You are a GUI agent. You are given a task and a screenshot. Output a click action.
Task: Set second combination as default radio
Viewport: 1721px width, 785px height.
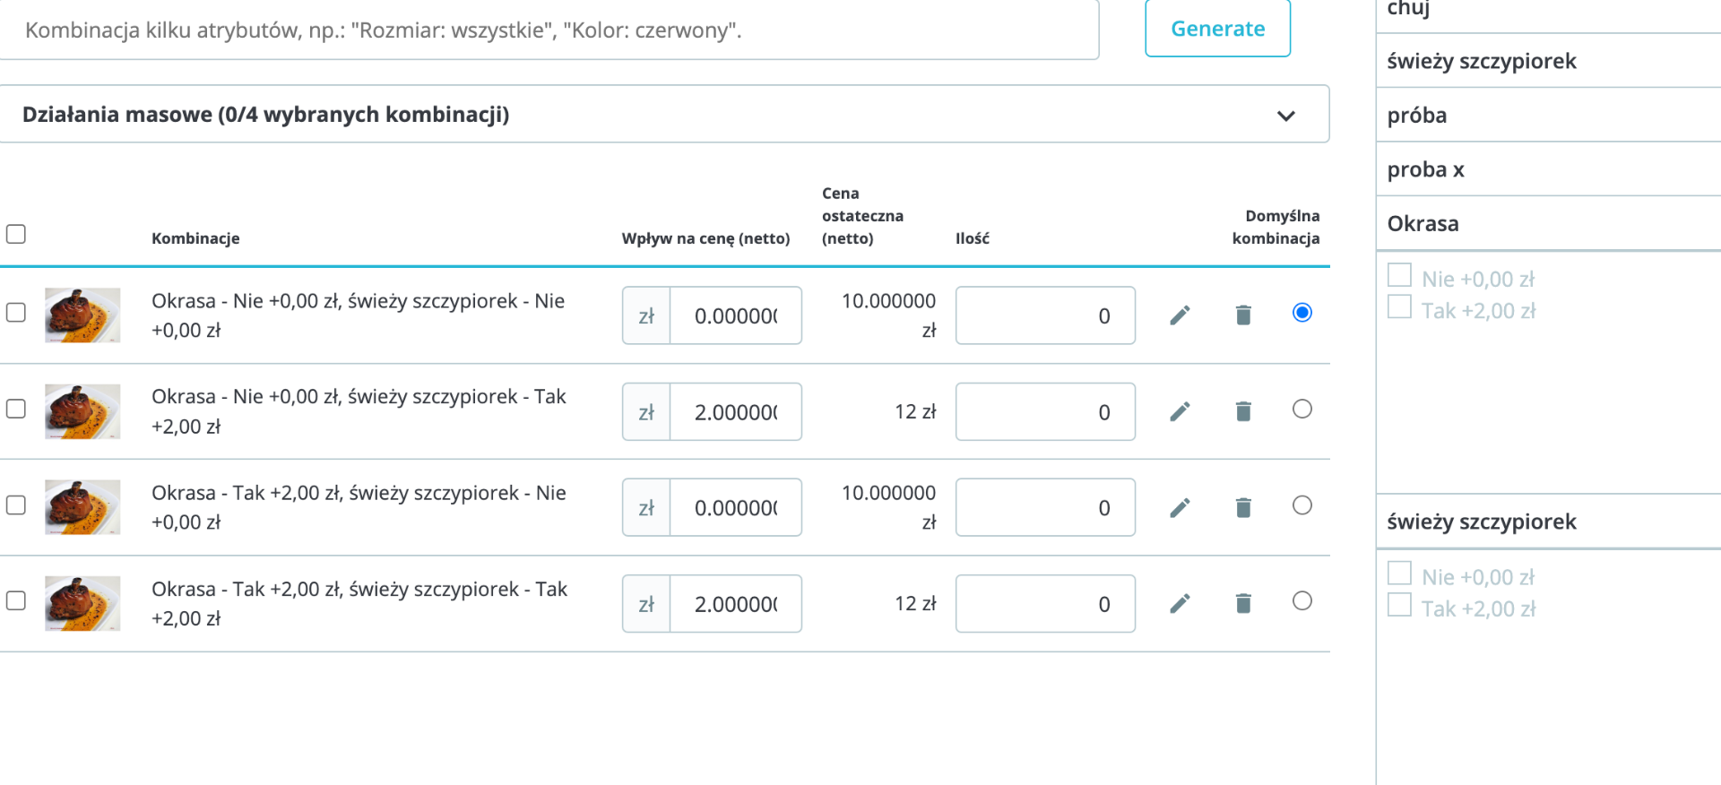[x=1302, y=409]
